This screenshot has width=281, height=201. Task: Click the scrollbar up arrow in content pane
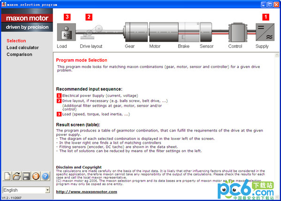tap(277, 55)
